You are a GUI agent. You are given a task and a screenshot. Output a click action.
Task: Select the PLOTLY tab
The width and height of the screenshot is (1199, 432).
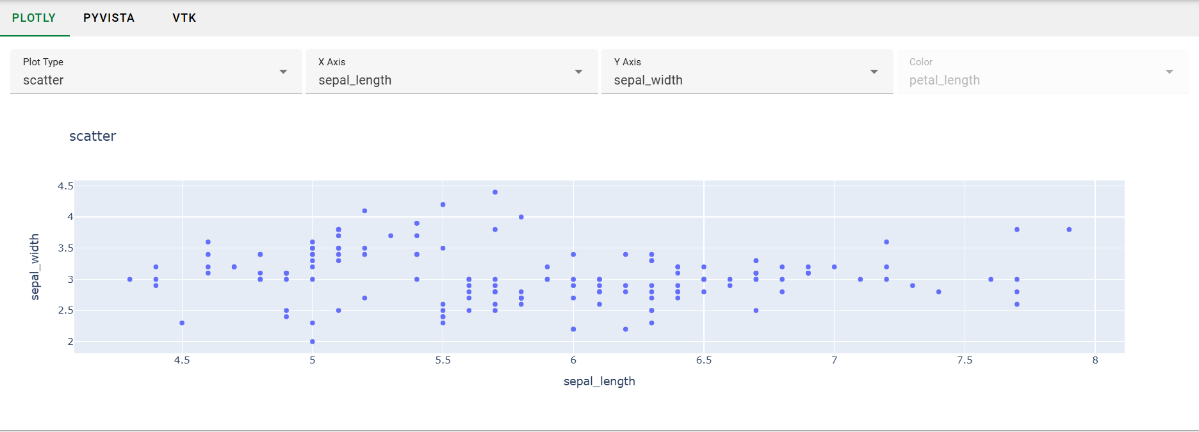35,18
